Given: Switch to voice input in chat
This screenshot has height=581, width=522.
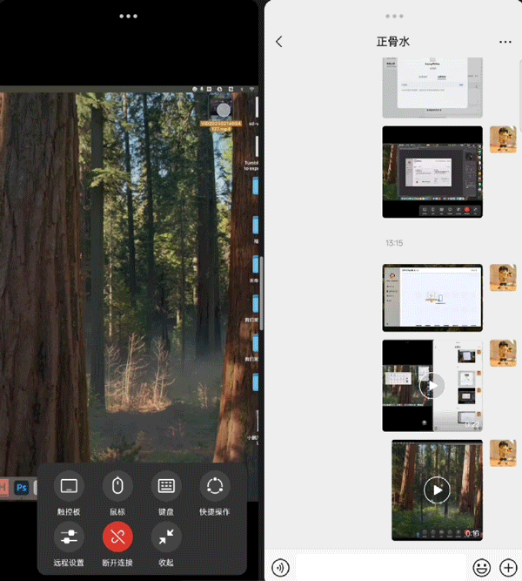Looking at the screenshot, I should pos(280,567).
